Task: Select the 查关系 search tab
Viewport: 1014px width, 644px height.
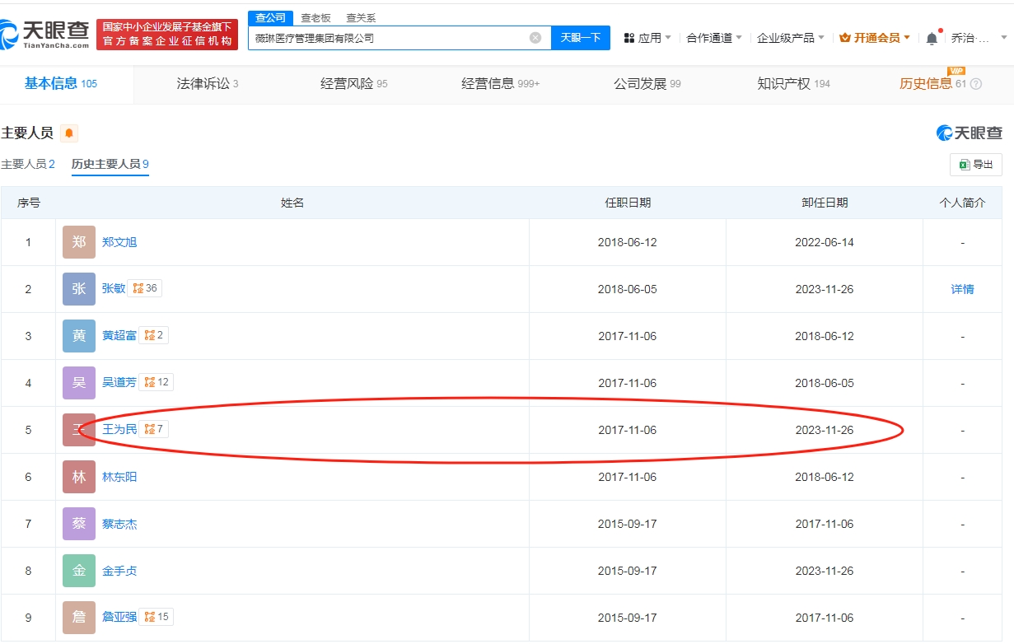Action: click(x=361, y=17)
